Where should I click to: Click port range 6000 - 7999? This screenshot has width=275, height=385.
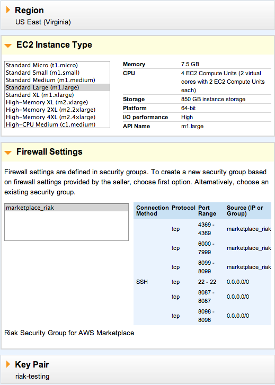tap(206, 248)
